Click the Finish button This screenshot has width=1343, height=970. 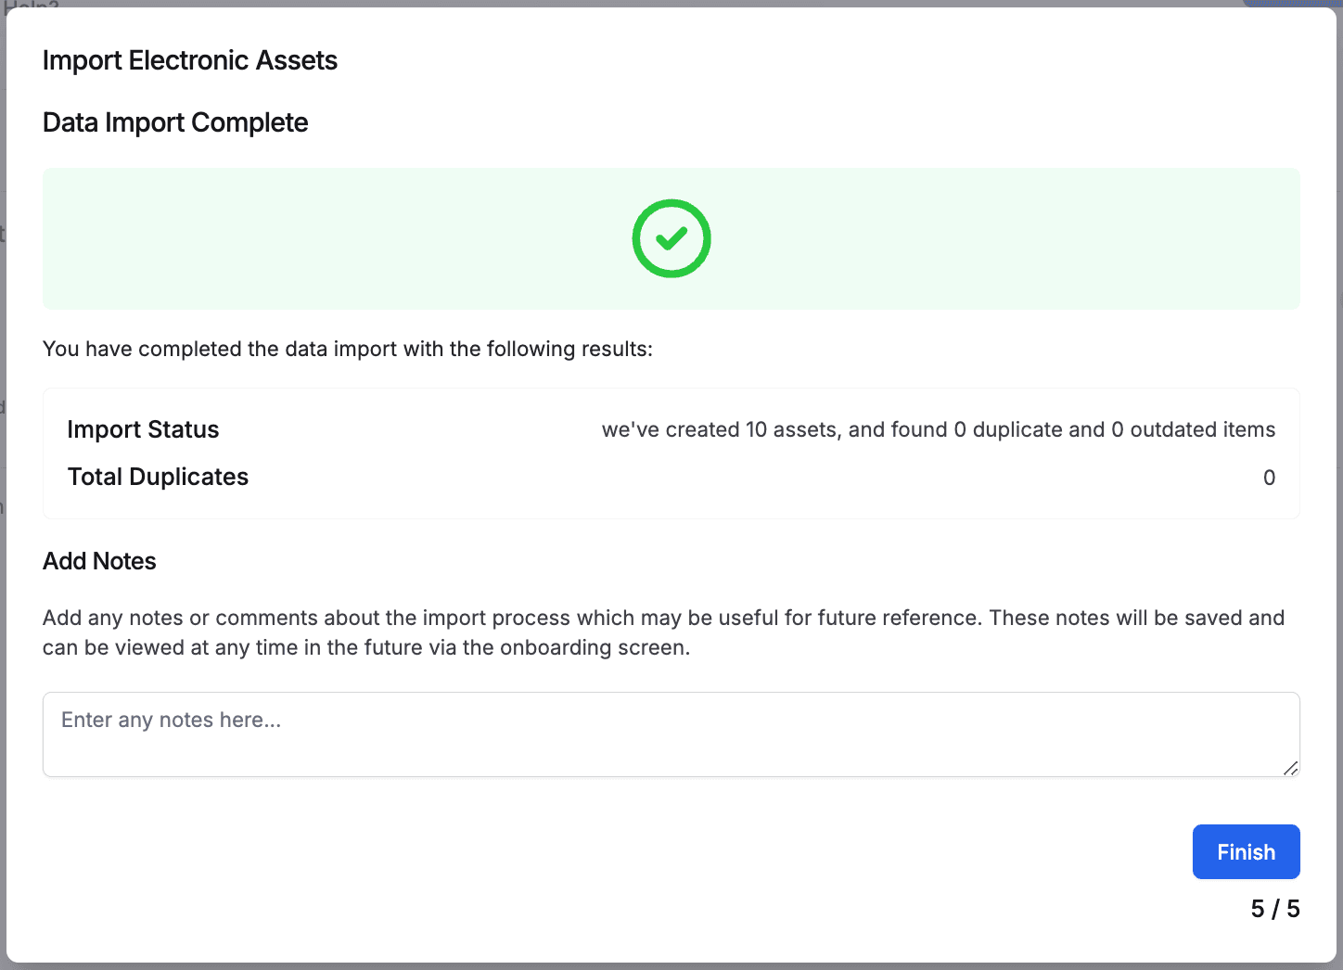(x=1246, y=851)
